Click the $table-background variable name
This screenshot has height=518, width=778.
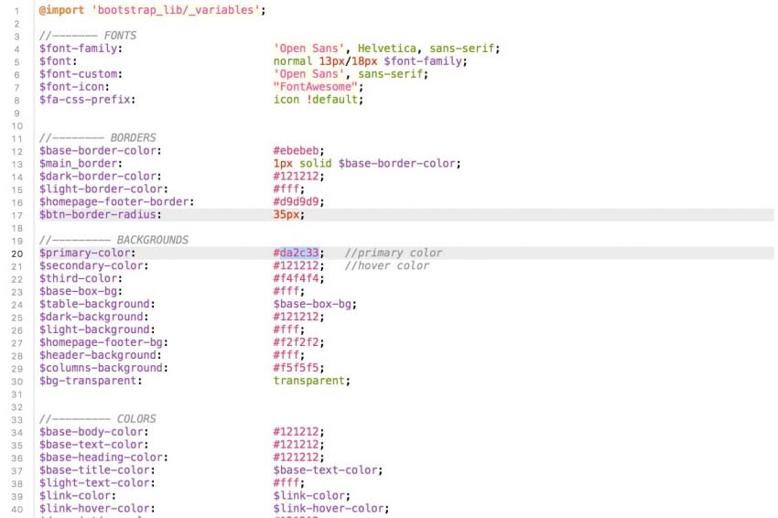click(x=97, y=304)
